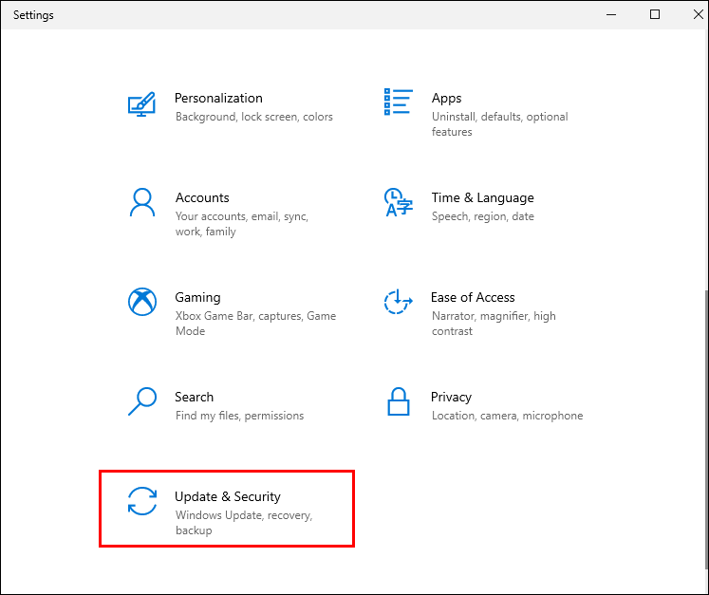Click 'Xbox Game Bar, captures, Game Mode' text
Screen dimensions: 709x595
(255, 324)
